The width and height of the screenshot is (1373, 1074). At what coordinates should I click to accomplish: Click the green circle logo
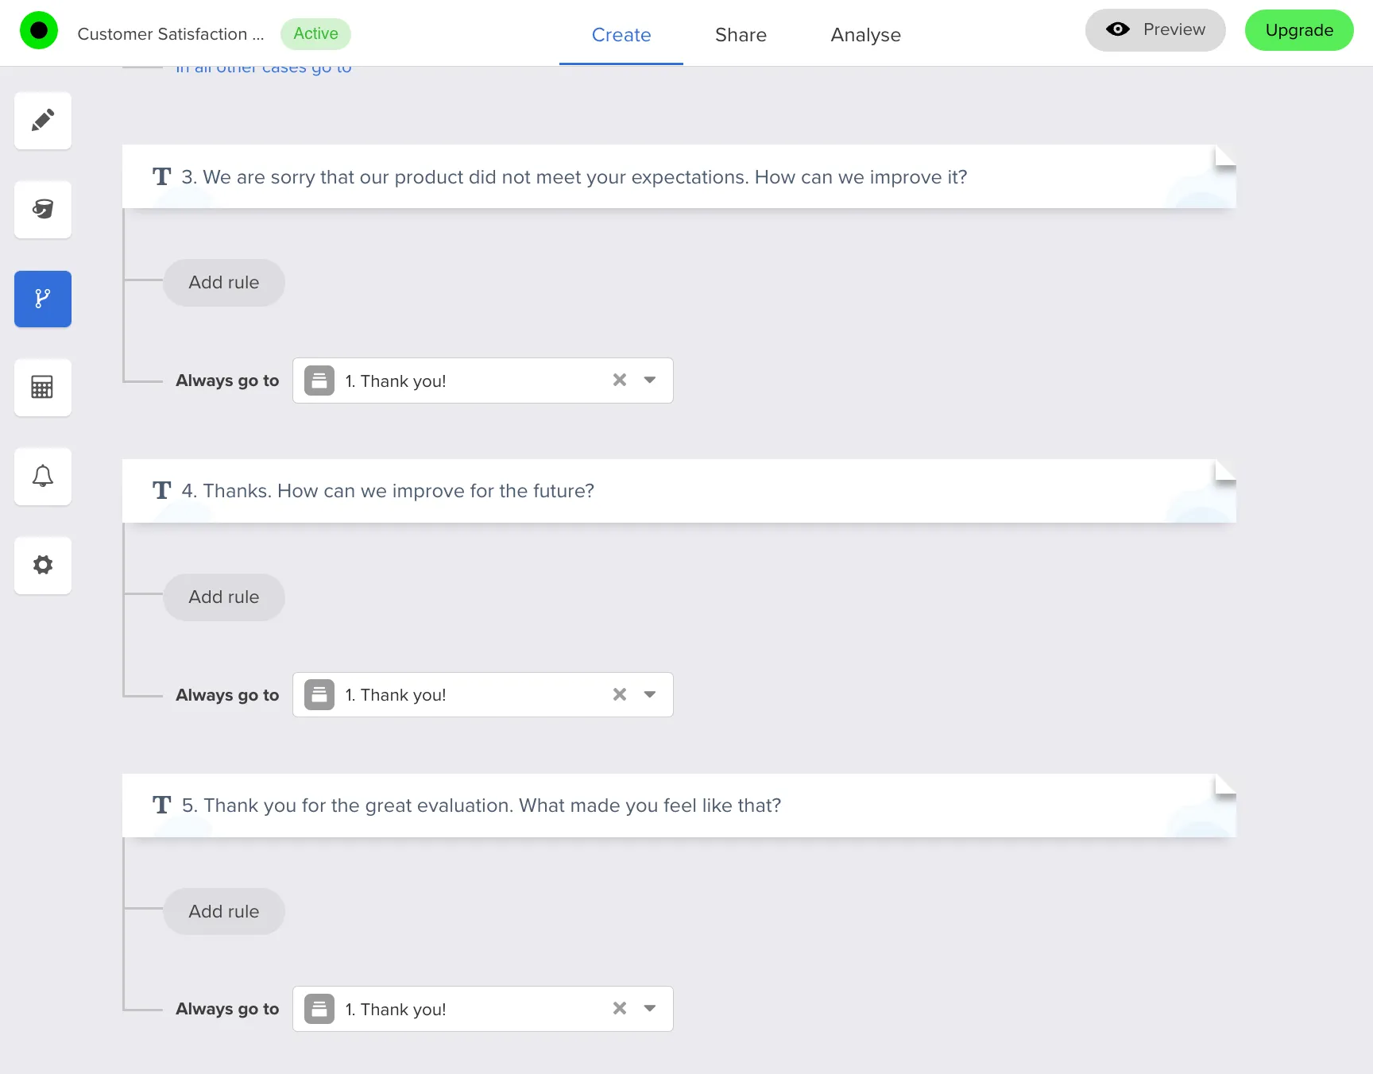tap(39, 31)
